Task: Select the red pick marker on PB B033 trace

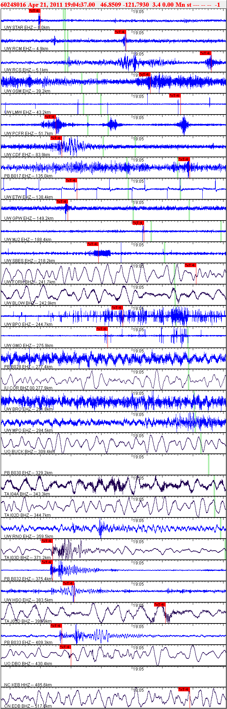Action: coord(56,626)
